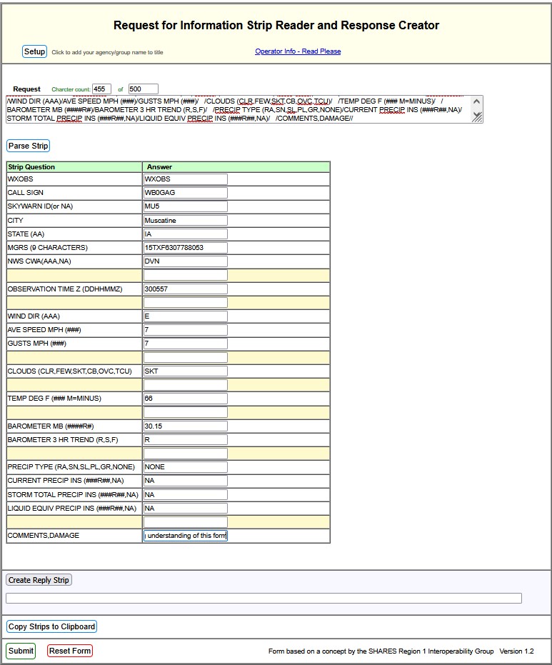Open the Operator Info - Read Please link

click(x=298, y=51)
